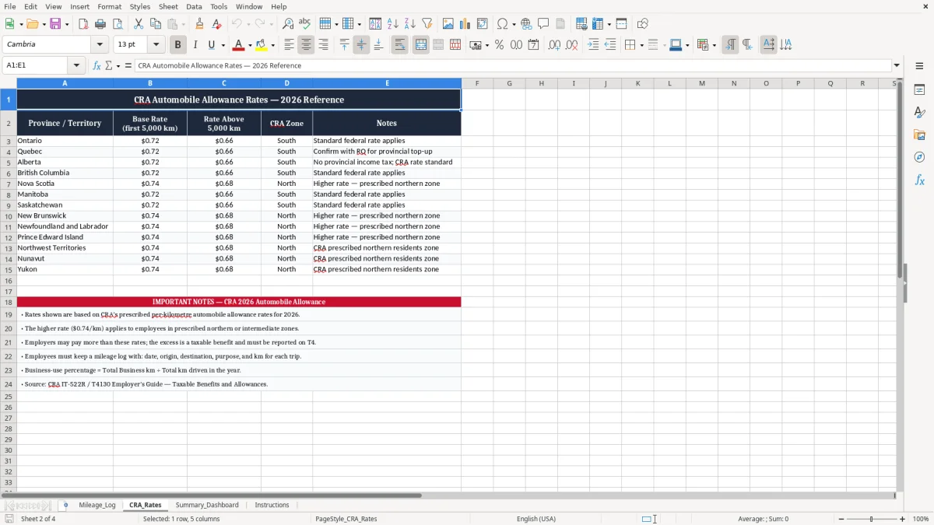The image size is (934, 525).
Task: Insert an image from the toolbar
Action: (448, 24)
